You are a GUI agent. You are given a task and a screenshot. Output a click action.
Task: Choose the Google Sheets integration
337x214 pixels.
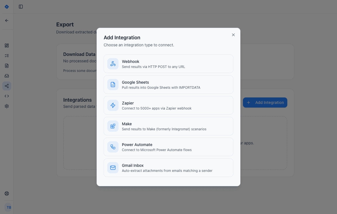point(168,85)
